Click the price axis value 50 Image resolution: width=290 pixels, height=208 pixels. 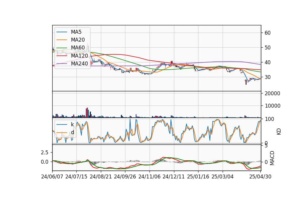(x=268, y=48)
